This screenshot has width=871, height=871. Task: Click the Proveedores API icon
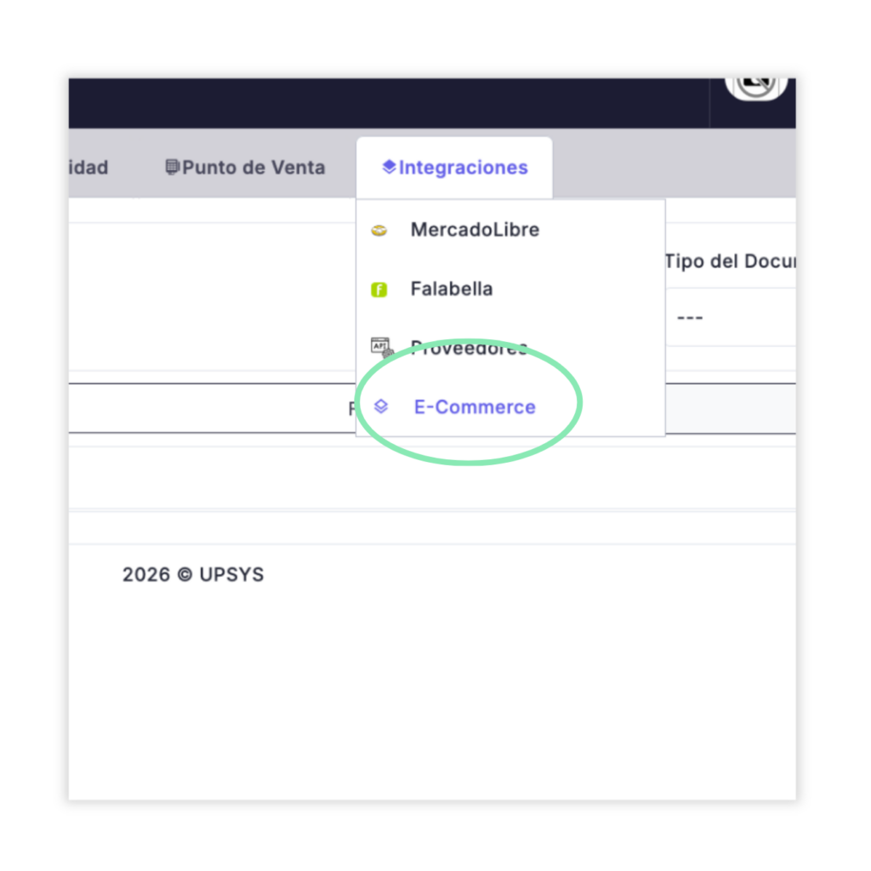pyautogui.click(x=380, y=346)
